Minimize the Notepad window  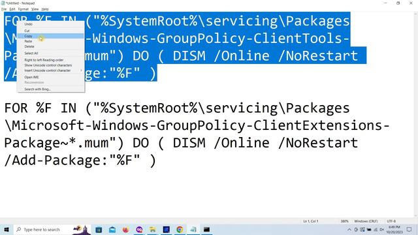tap(385, 3)
